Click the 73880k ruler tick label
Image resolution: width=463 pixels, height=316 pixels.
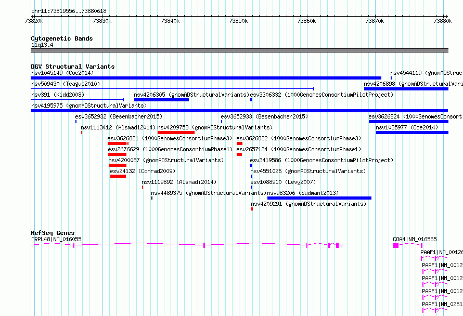[443, 21]
